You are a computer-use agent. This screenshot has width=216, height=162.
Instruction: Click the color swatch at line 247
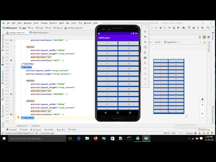11,60
